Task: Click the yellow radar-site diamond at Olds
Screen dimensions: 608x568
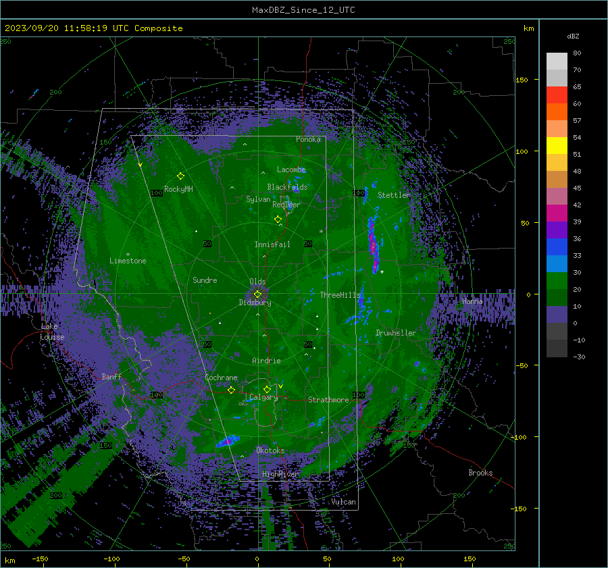Action: coord(257,294)
